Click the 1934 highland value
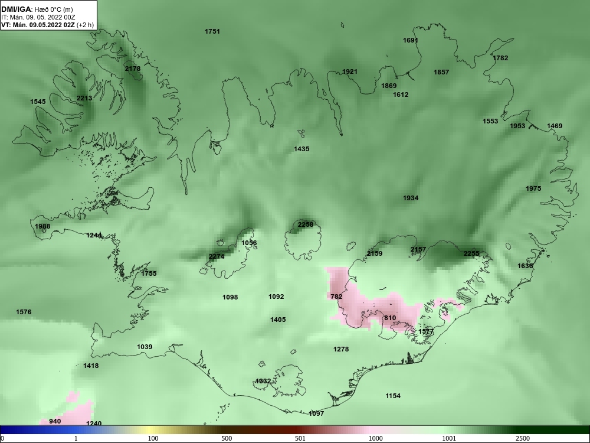This screenshot has height=443, width=590. 411,198
